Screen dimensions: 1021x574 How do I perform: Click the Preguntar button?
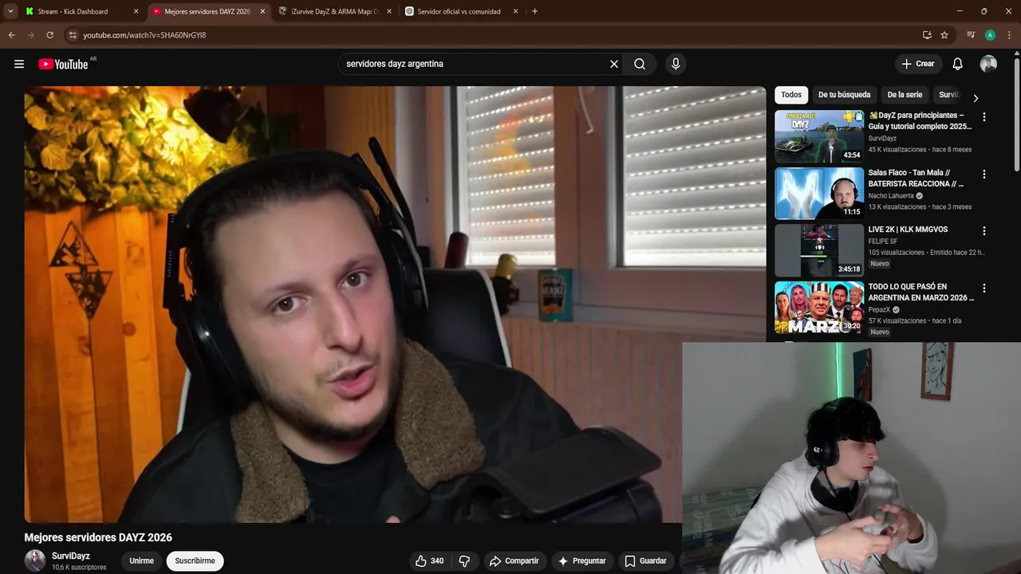(x=581, y=561)
